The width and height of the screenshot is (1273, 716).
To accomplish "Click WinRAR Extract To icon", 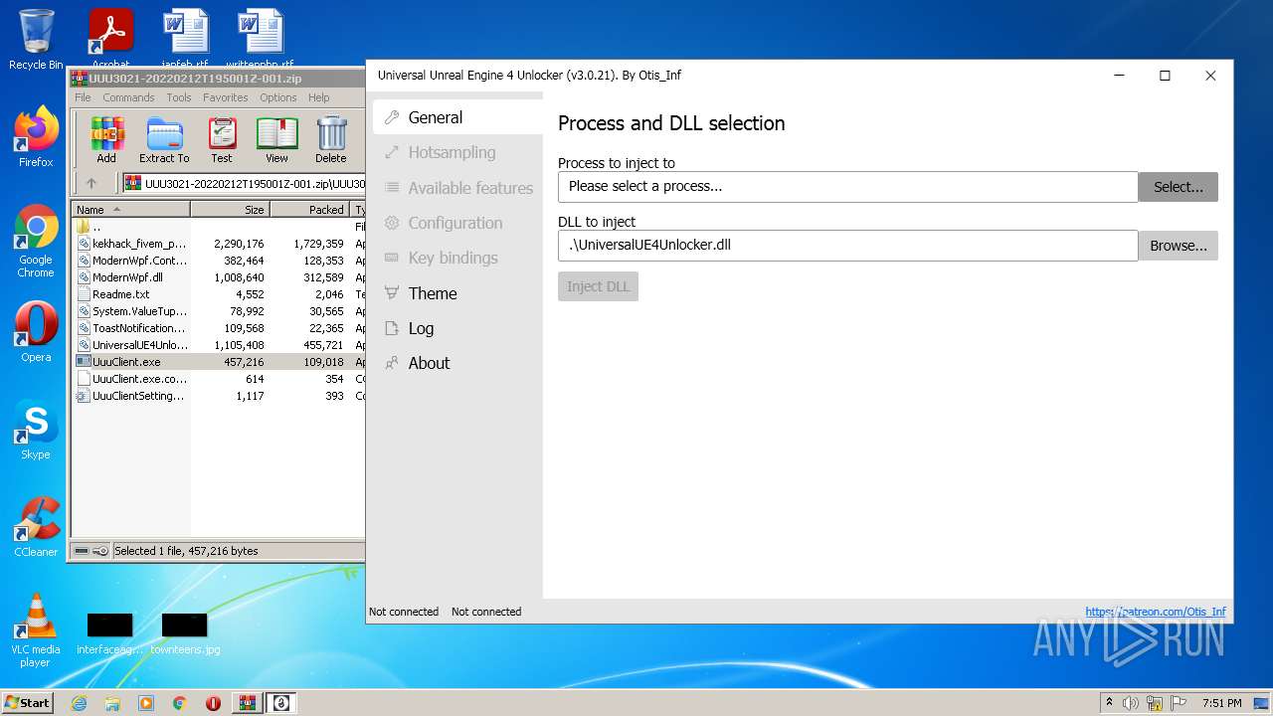I will [164, 139].
